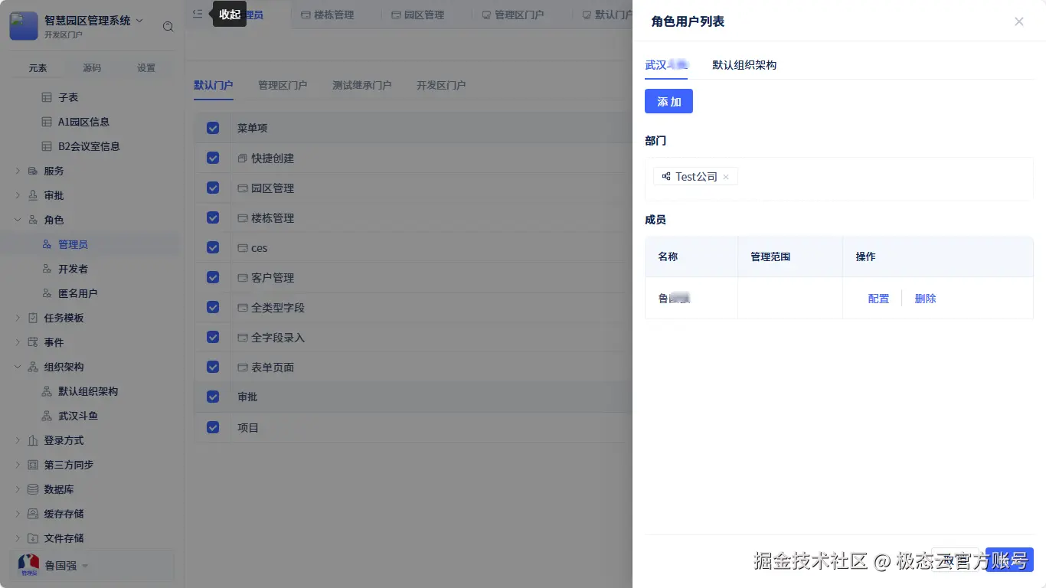The image size is (1046, 588).
Task: Click the role icon beside 匿名用户
Action: 47,293
